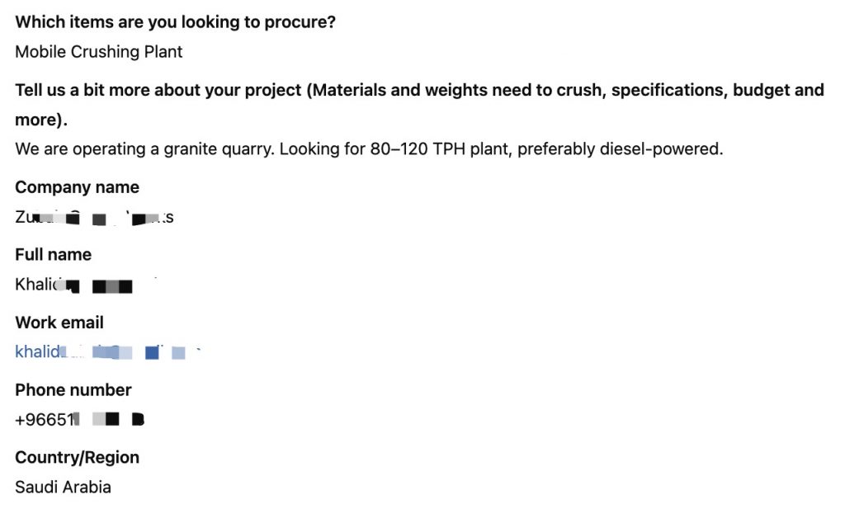Open the khalid work email link
The width and height of the screenshot is (845, 514).
click(108, 351)
